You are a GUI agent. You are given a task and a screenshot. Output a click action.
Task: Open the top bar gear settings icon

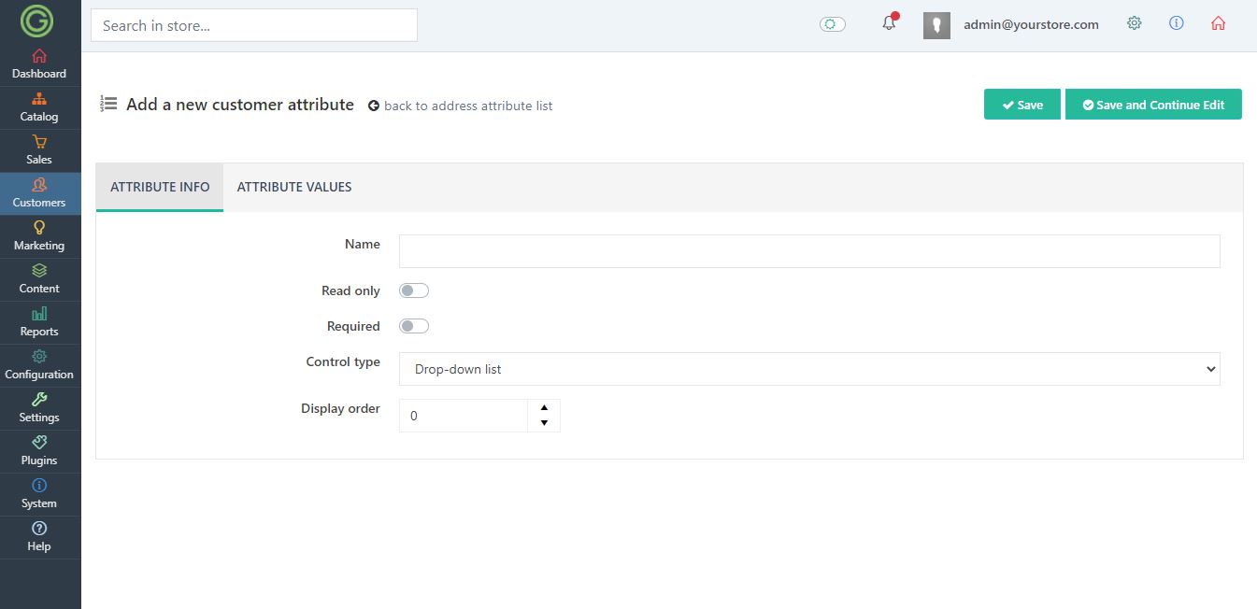[1134, 23]
